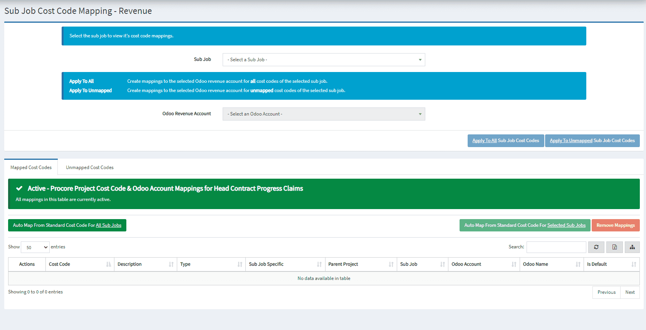Open the Sub Job dropdown
This screenshot has width=646, height=330.
324,60
